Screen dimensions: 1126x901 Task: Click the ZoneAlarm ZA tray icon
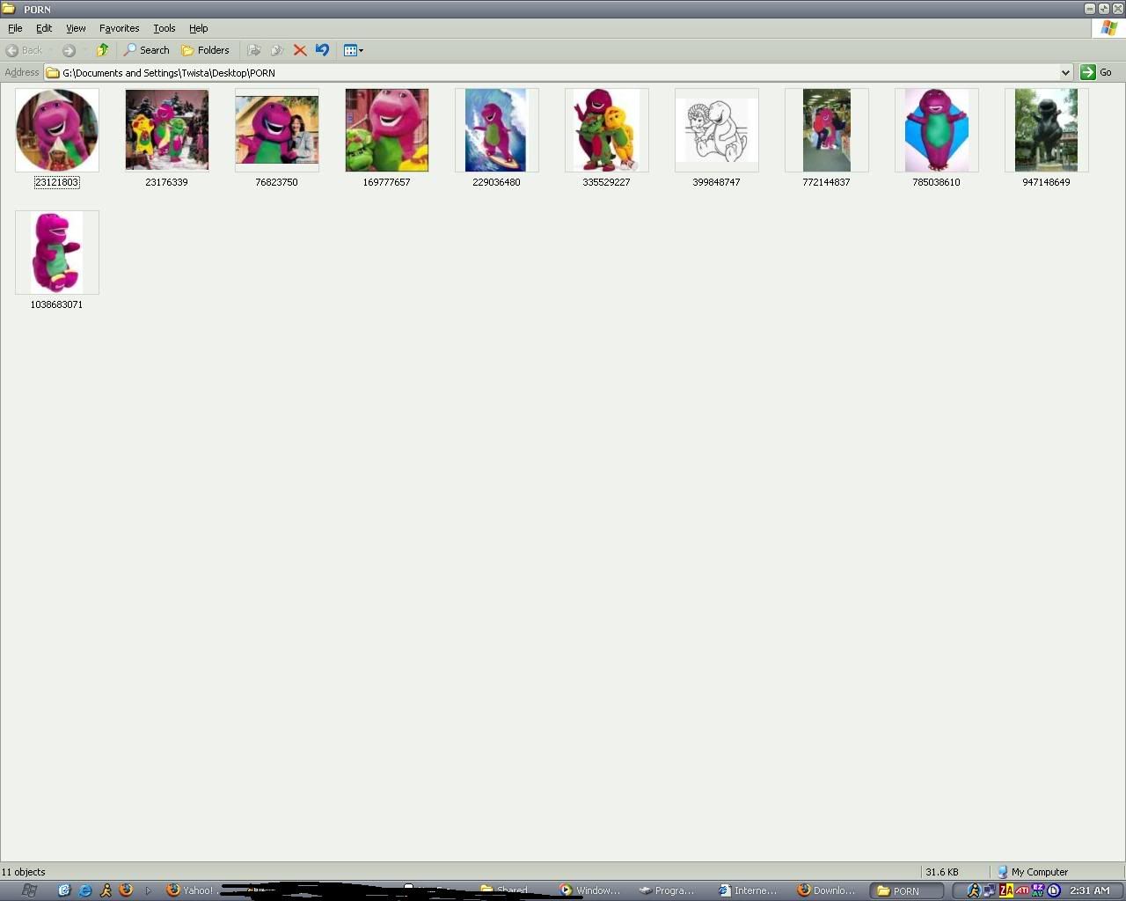coord(1006,890)
